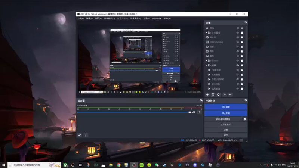Show the 图像 2 source
Viewport: 299px width, 168px height.
(x=238, y=47)
